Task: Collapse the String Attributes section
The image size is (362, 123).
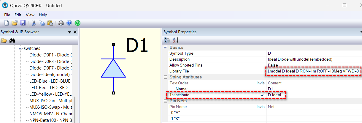Action: (165, 77)
